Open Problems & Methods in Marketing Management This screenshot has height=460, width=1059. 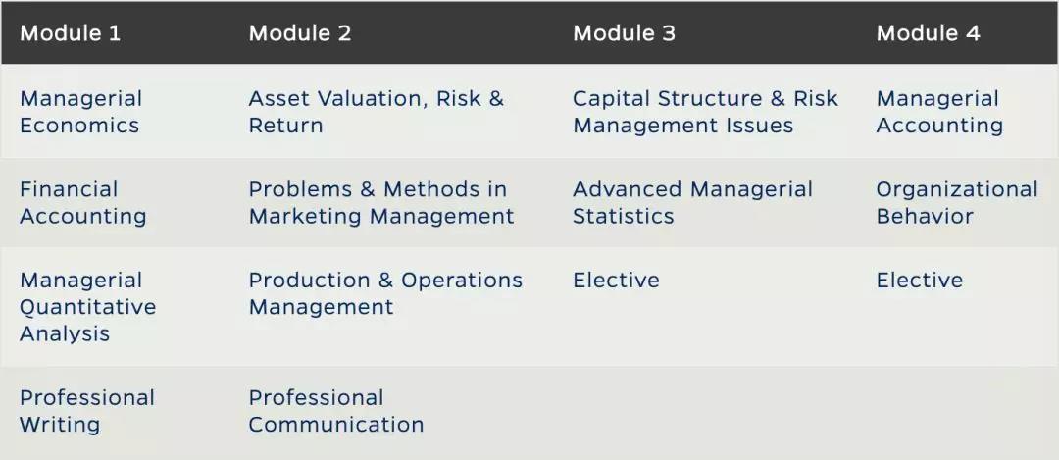380,203
